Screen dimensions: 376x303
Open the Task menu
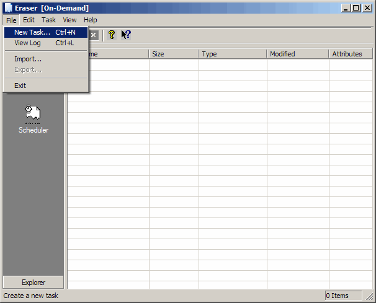point(48,20)
